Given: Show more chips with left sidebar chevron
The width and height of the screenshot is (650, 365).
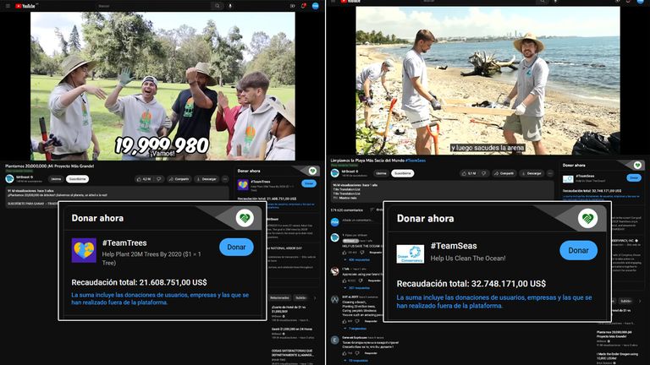Looking at the screenshot, I should (315, 298).
